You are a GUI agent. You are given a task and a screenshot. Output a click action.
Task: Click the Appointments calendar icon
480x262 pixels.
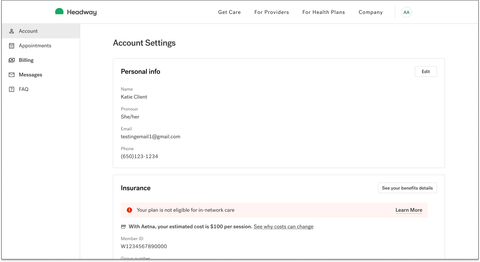12,45
